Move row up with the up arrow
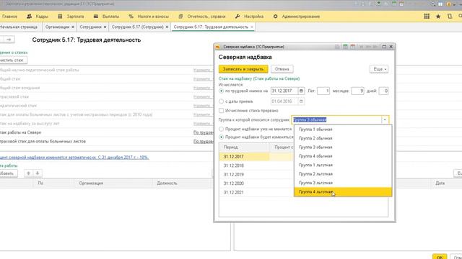 coord(28,173)
